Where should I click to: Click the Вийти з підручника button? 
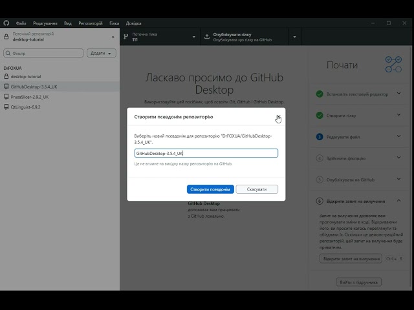click(358, 282)
